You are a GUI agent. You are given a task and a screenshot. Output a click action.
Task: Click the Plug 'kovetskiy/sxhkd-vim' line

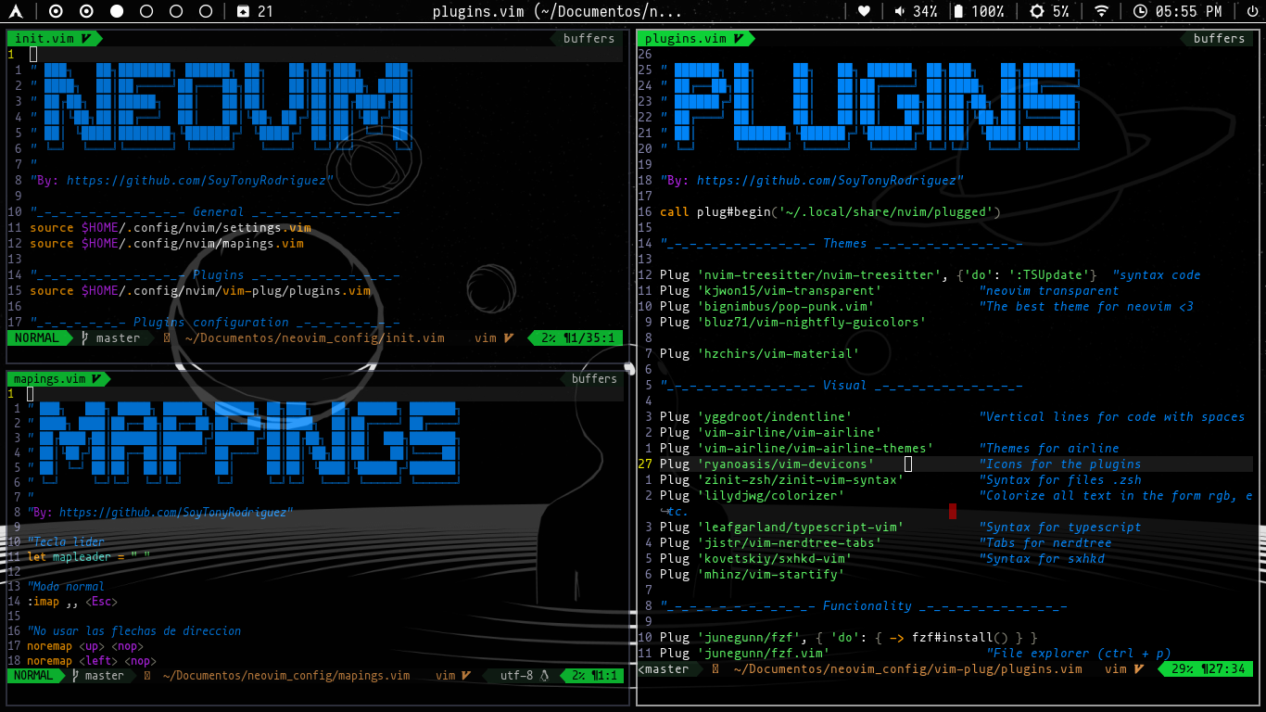(x=882, y=559)
